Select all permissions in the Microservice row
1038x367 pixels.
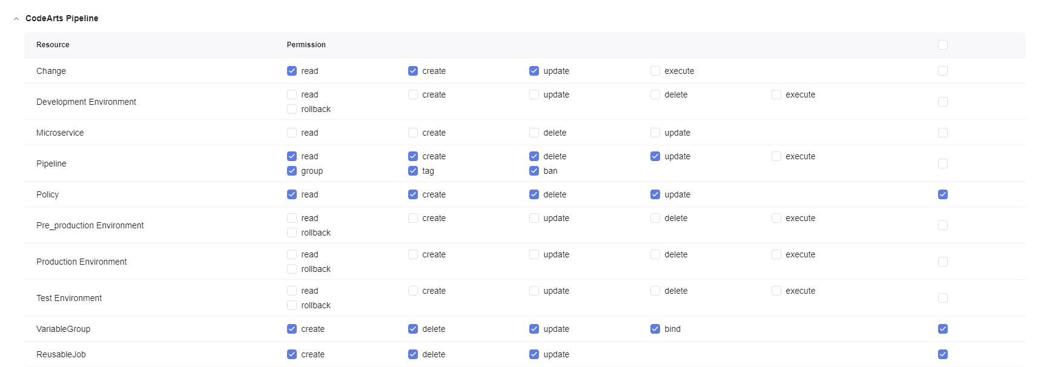[943, 133]
